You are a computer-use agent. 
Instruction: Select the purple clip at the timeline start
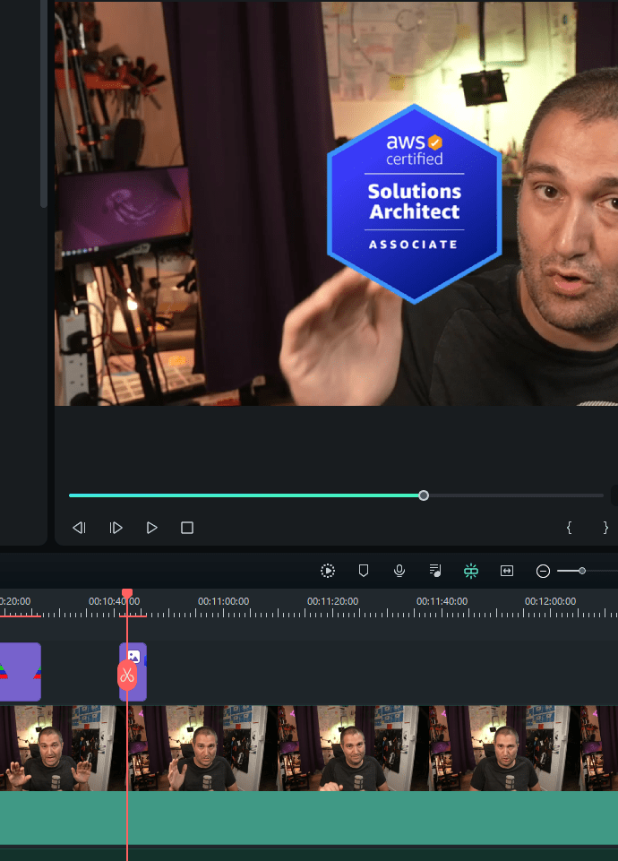(21, 672)
